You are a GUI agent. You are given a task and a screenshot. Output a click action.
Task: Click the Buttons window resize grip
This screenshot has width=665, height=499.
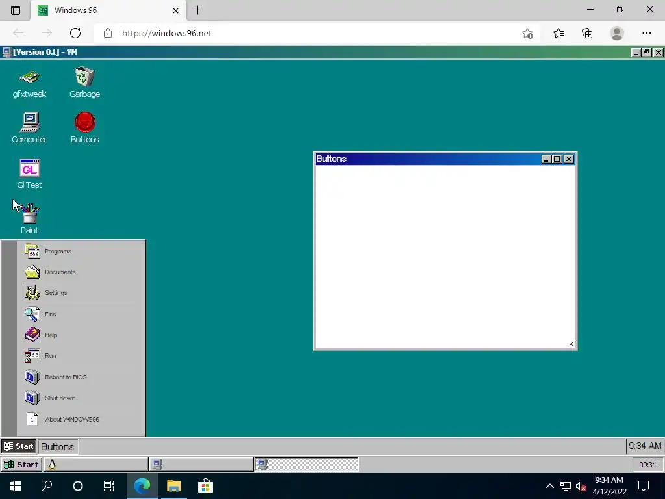pos(571,344)
